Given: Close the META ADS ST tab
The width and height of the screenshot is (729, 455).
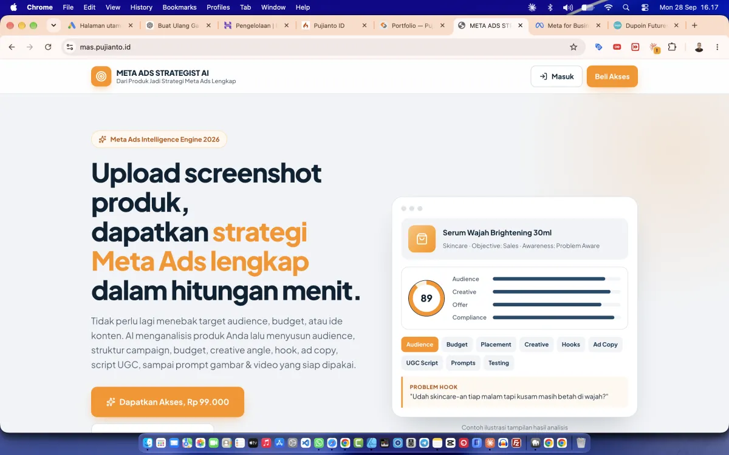Looking at the screenshot, I should 520,25.
